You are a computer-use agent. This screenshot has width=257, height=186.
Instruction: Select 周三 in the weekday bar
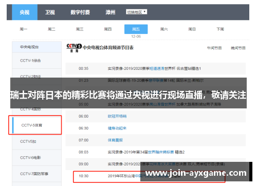tap(80, 29)
